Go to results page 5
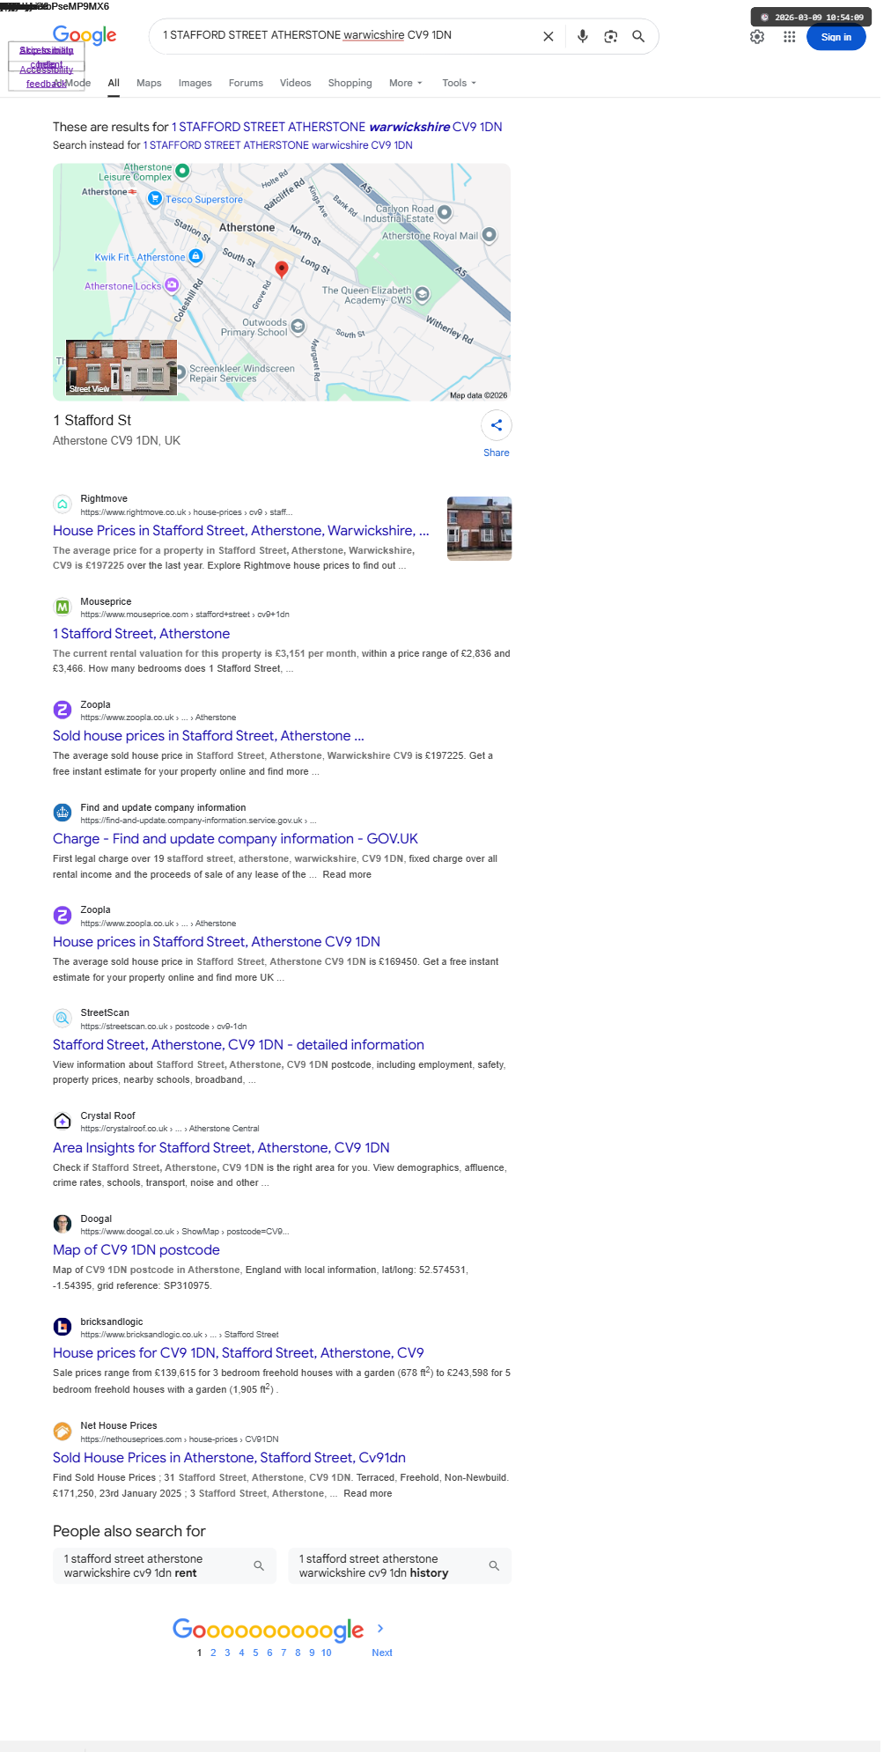This screenshot has width=891, height=1752. 255,1653
